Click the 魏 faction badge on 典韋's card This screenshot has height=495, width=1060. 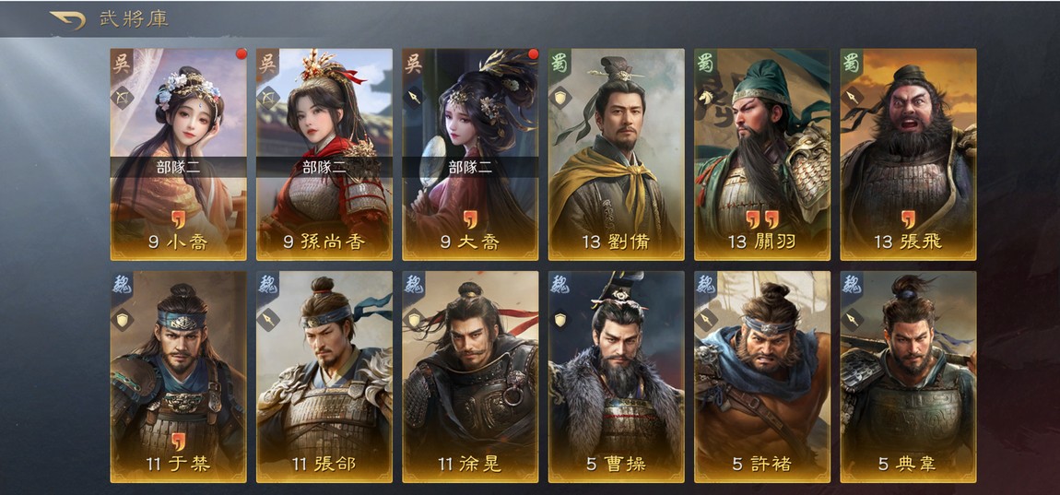tap(853, 285)
